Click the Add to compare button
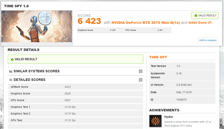This screenshot has height=129, width=224. [x=208, y=40]
